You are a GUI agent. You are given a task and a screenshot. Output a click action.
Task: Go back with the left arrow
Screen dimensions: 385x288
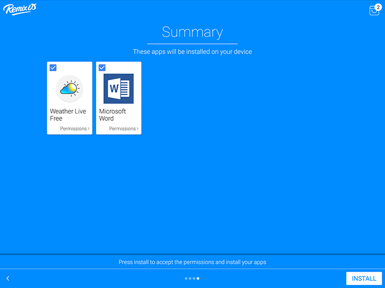tap(8, 279)
